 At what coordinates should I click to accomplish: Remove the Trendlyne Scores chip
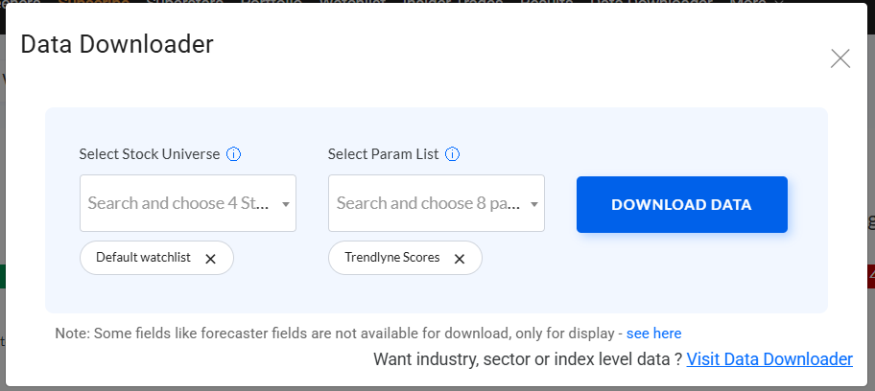coord(460,259)
